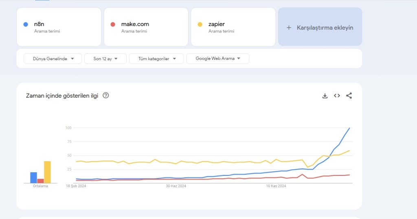The image size is (417, 219).
Task: Click the 75 value on y-axis
Action: click(x=69, y=142)
